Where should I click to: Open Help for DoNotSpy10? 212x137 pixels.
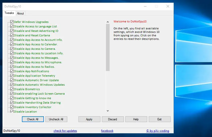click(x=136, y=119)
